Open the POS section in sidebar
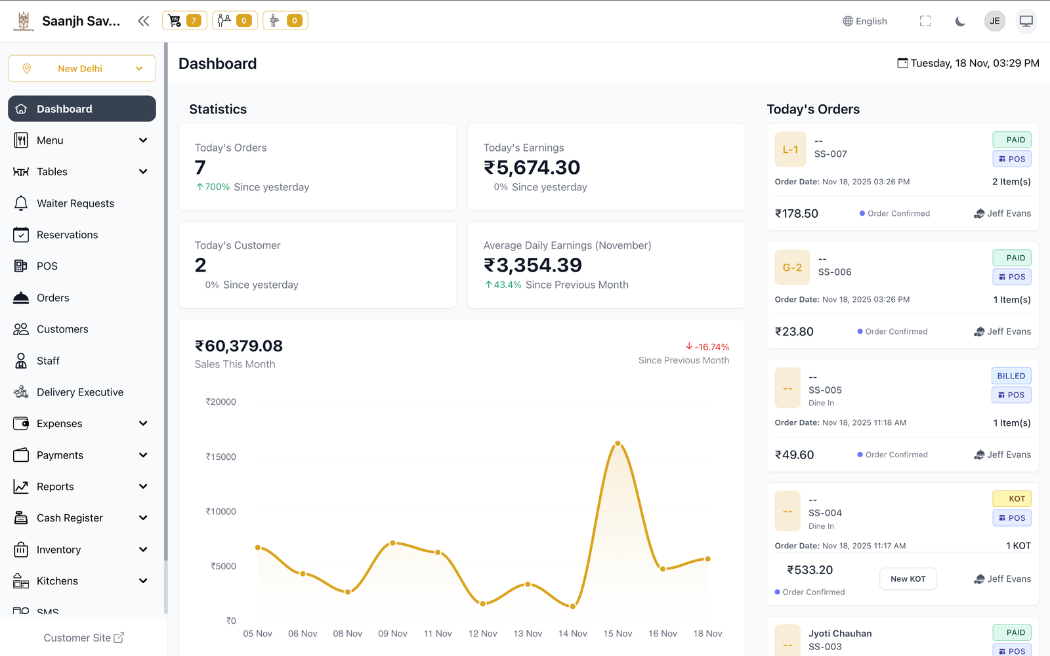This screenshot has width=1050, height=656. tap(47, 266)
